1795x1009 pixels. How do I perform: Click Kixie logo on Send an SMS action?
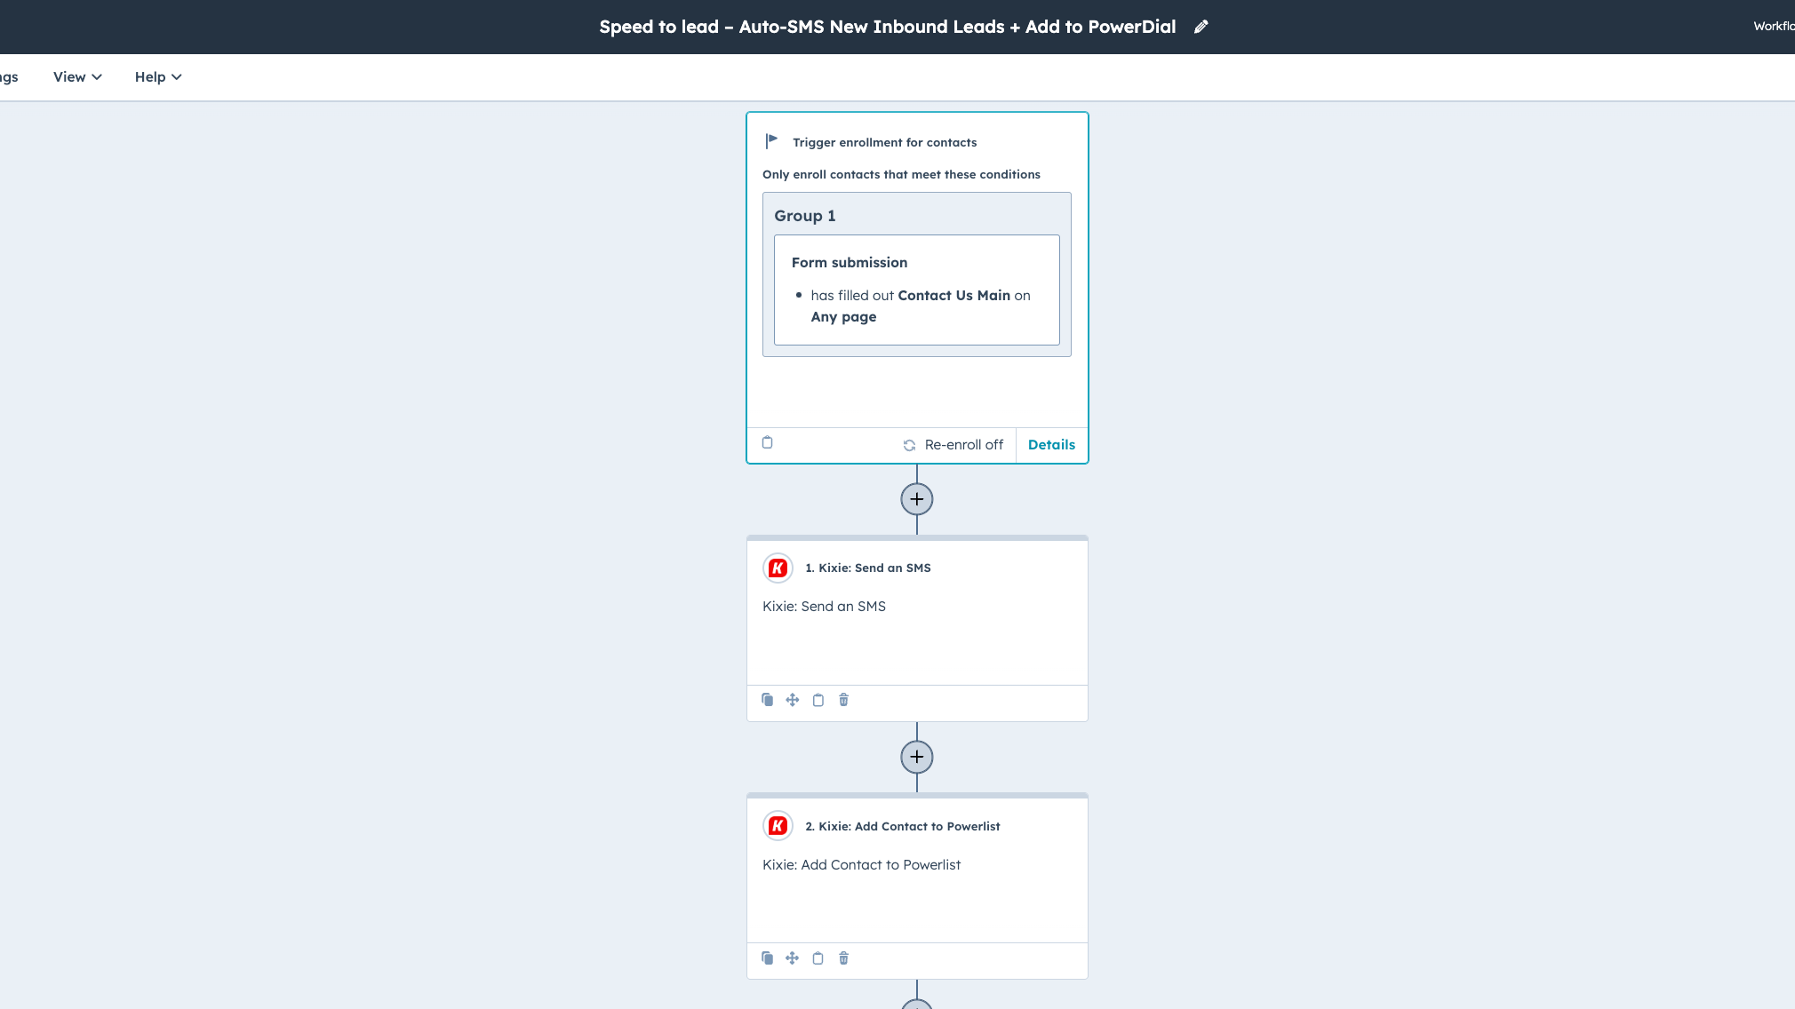[778, 568]
